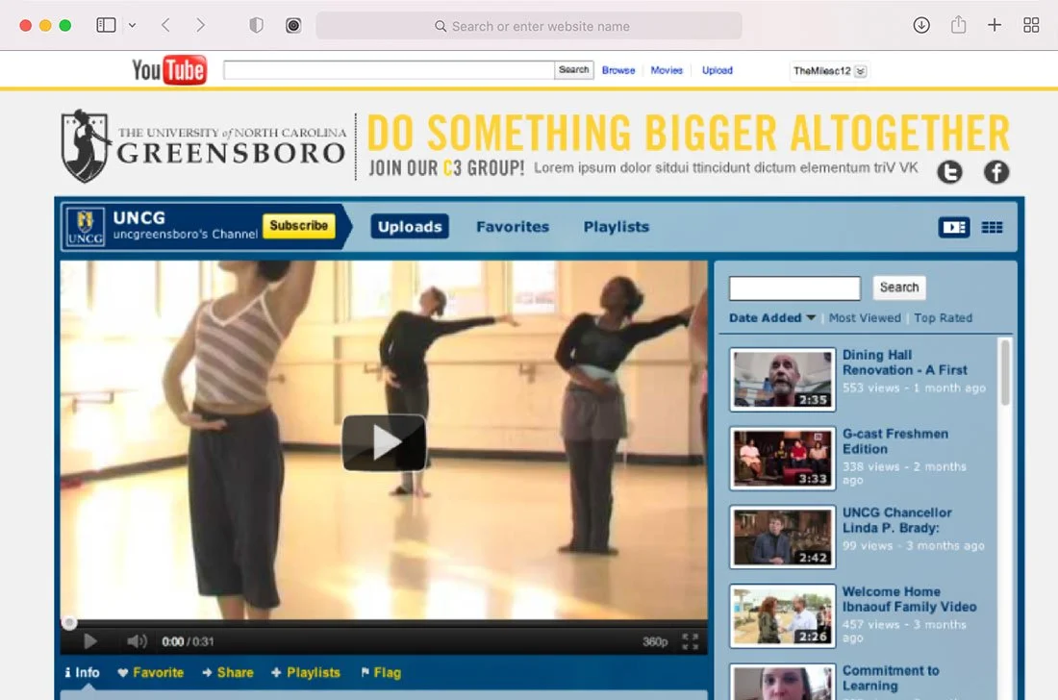The width and height of the screenshot is (1058, 700).
Task: Open the Commitment to Learning title
Action: click(890, 678)
